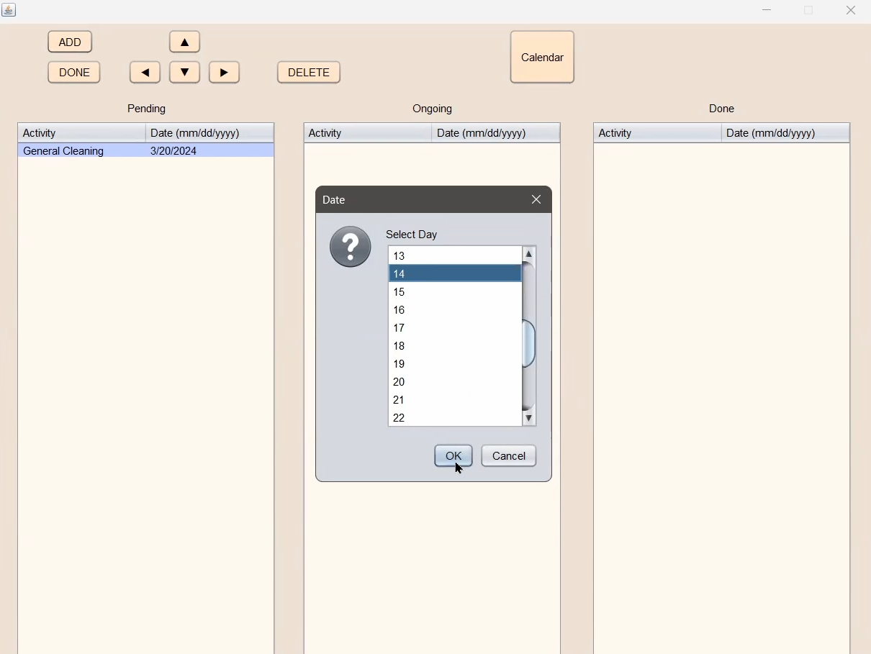Click the DONE button
The width and height of the screenshot is (871, 654).
coord(74,72)
